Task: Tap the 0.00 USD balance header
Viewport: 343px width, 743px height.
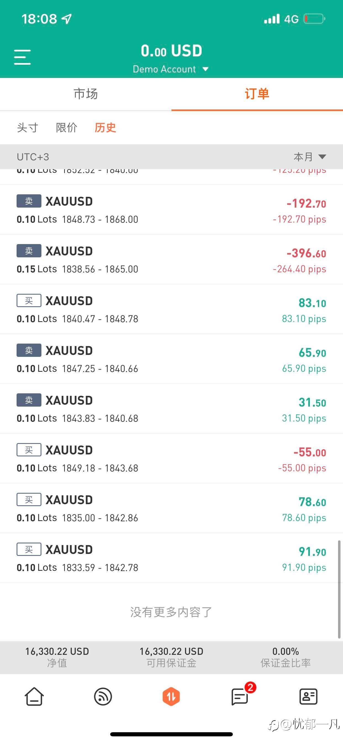Action: [x=171, y=51]
